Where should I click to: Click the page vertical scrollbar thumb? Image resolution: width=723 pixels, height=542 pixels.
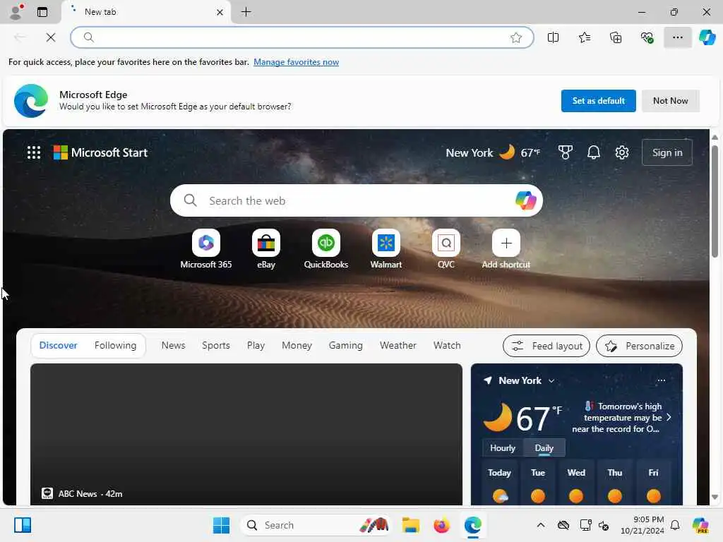pos(715,201)
